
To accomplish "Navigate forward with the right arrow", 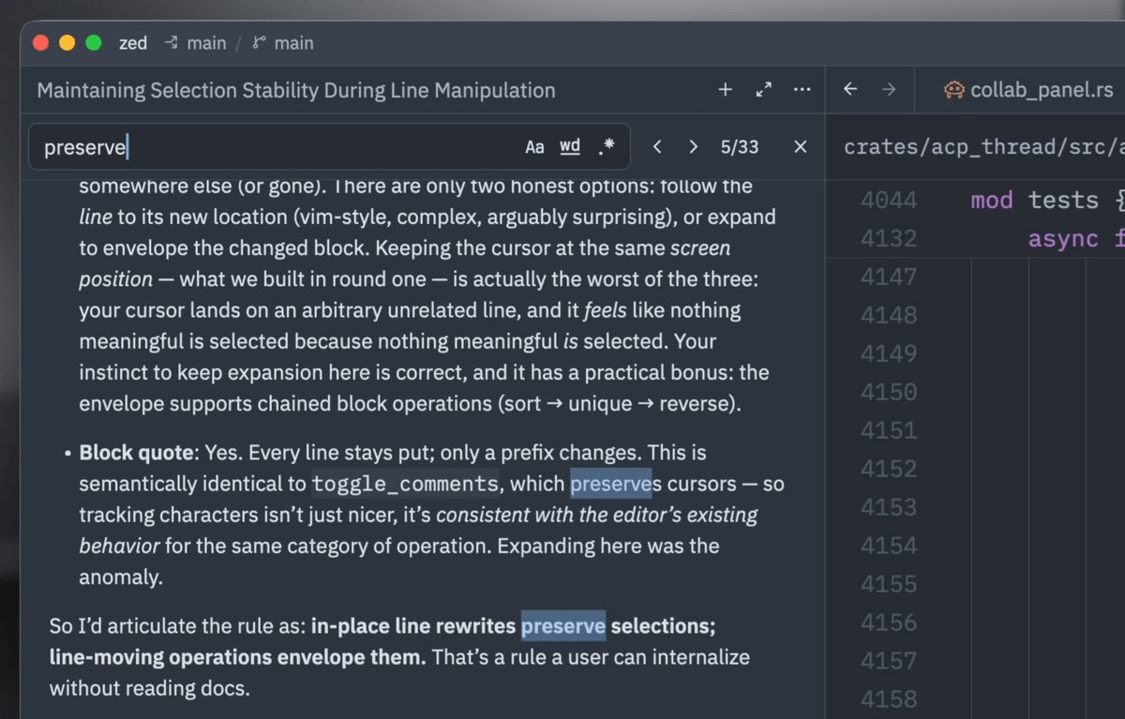I will [888, 90].
